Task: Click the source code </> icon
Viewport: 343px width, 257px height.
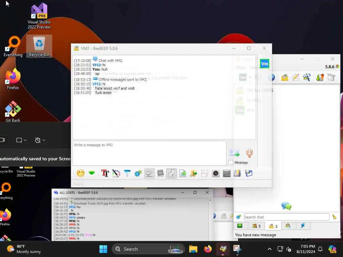Action: (x=205, y=174)
